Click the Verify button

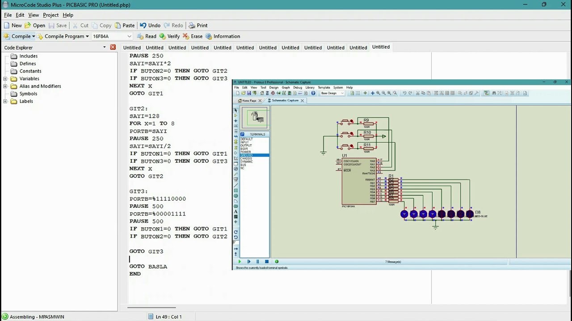click(x=169, y=36)
